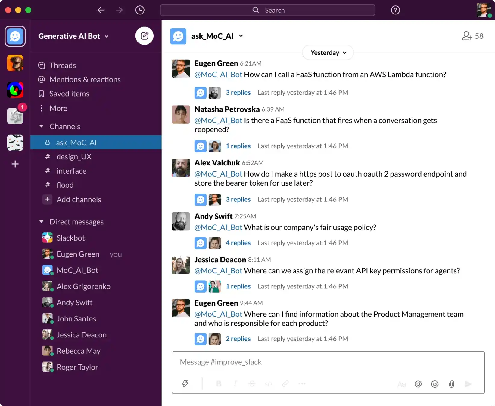Click the @MoC_AI_Bot mention in Andy Swift's message
Image resolution: width=495 pixels, height=406 pixels.
tap(218, 227)
